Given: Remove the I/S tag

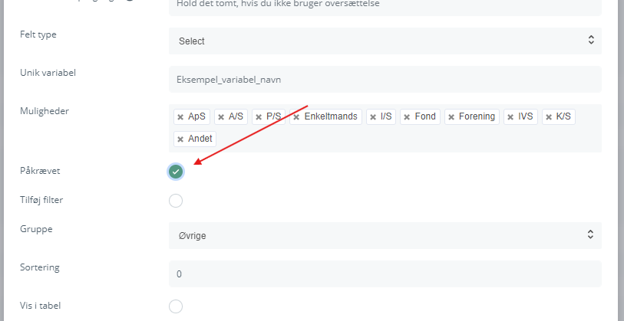Looking at the screenshot, I should [372, 117].
